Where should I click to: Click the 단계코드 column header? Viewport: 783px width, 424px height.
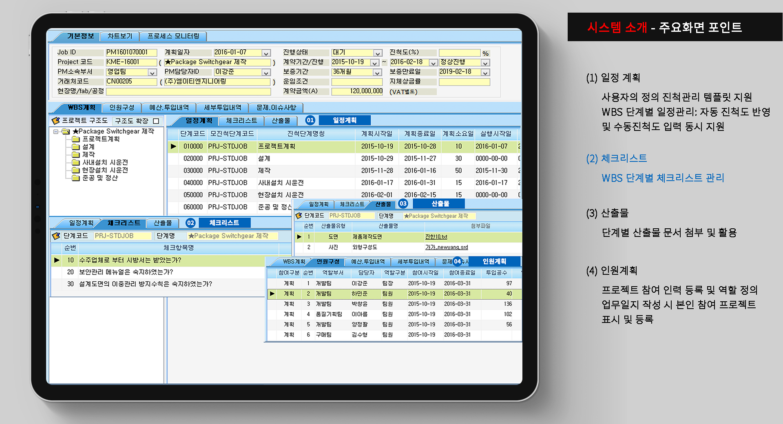click(193, 134)
